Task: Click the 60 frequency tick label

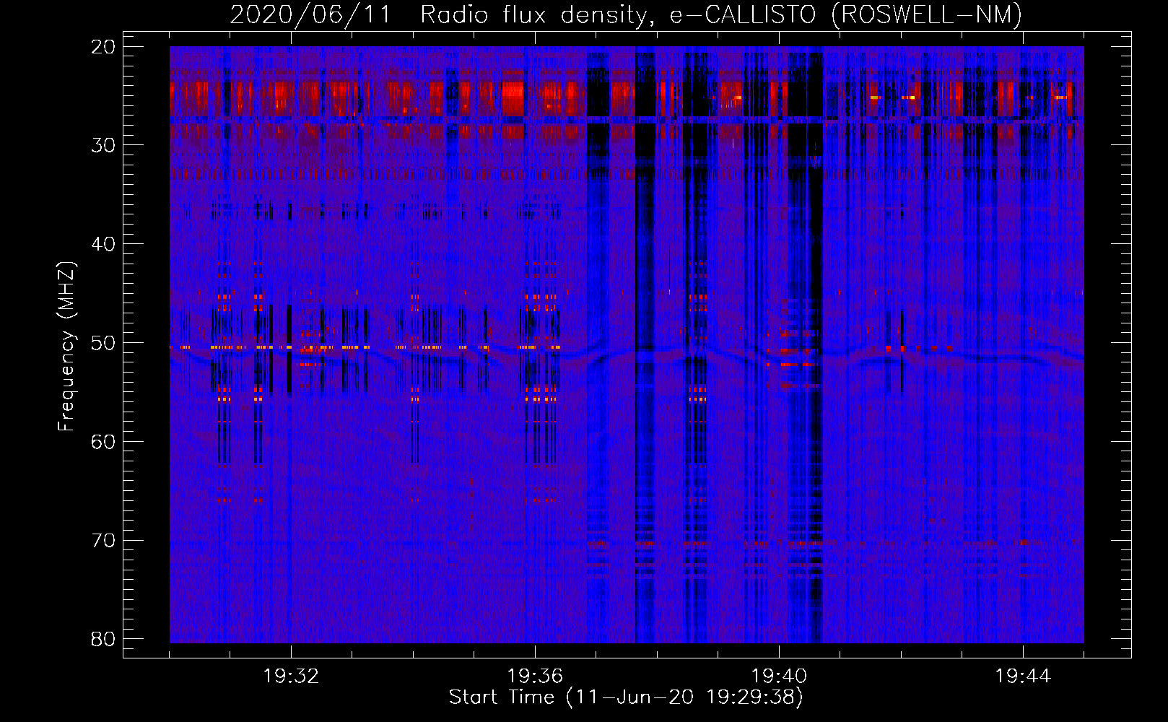Action: pos(104,442)
